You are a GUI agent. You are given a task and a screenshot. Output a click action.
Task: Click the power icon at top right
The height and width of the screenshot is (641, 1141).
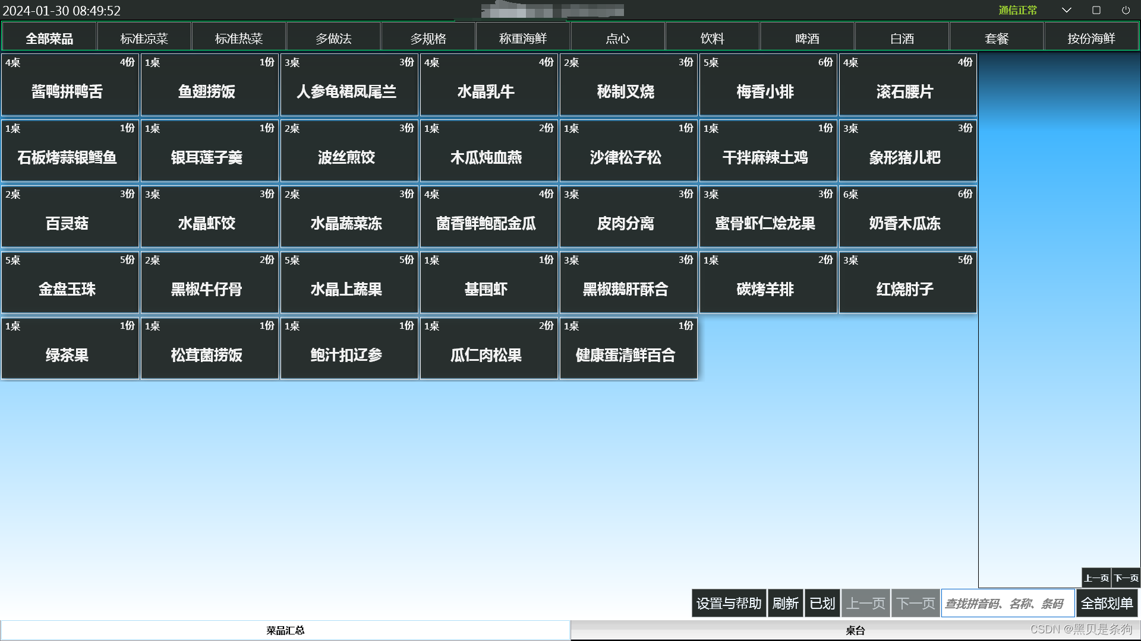[x=1126, y=10]
